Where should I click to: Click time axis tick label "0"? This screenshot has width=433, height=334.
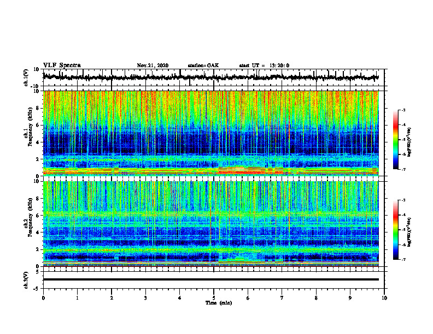pos(43,298)
